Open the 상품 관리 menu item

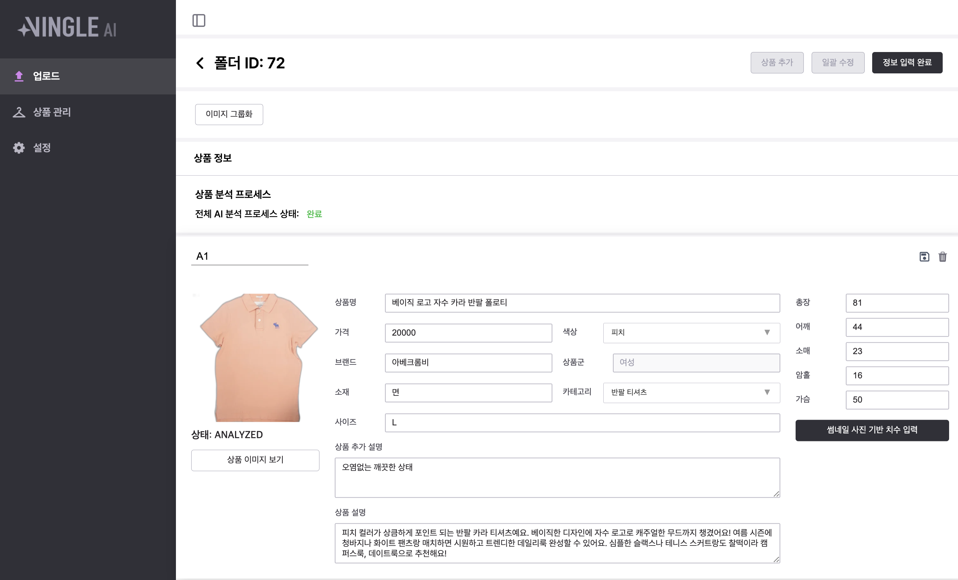pos(52,112)
